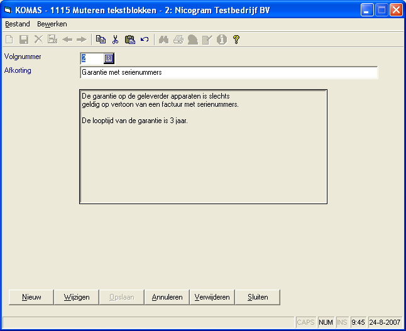Click the Undo arrow icon
406x331 pixels.
coord(145,40)
